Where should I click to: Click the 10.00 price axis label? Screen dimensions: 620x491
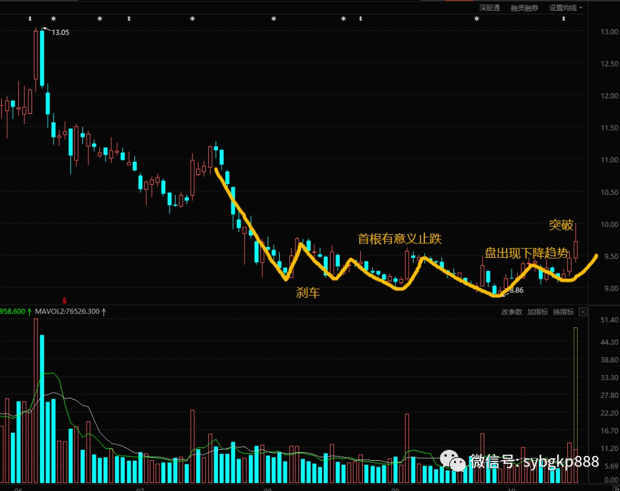[x=609, y=224]
